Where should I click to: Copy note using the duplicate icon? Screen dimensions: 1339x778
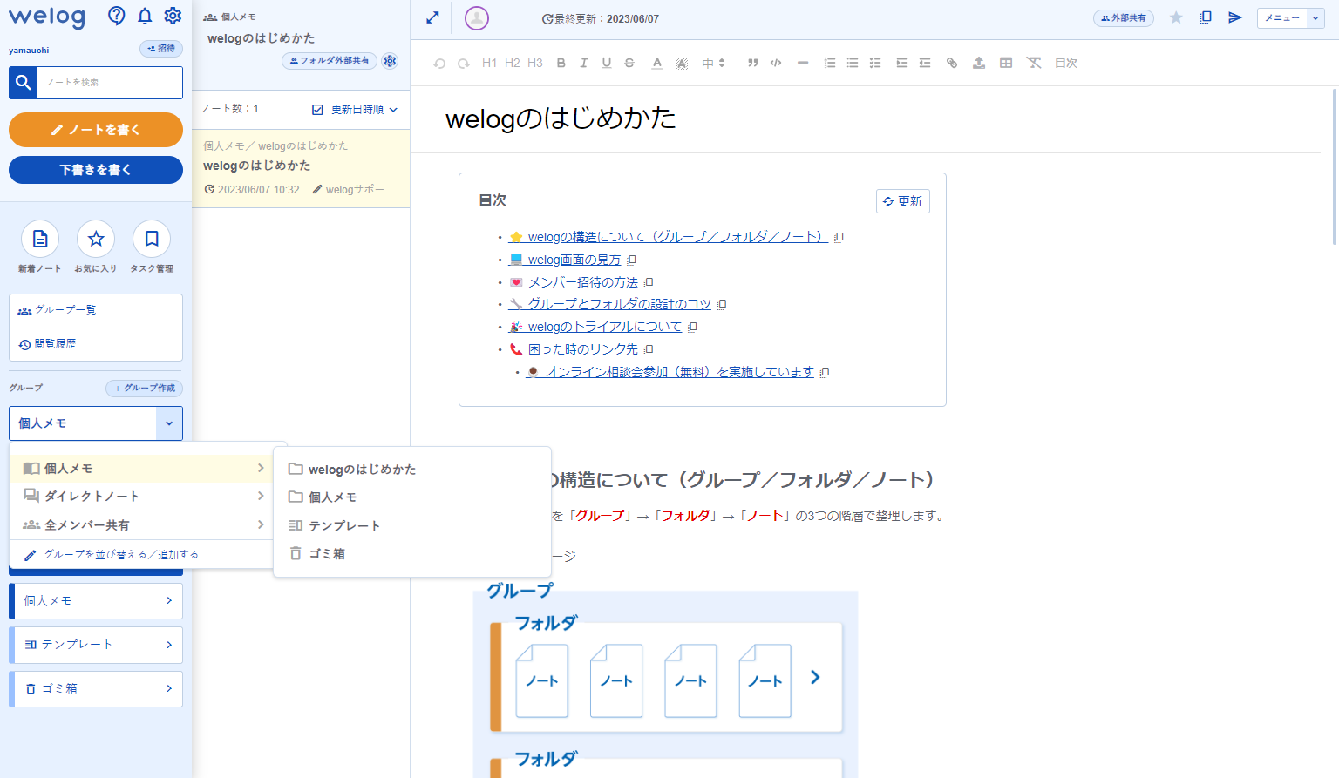(x=1206, y=17)
